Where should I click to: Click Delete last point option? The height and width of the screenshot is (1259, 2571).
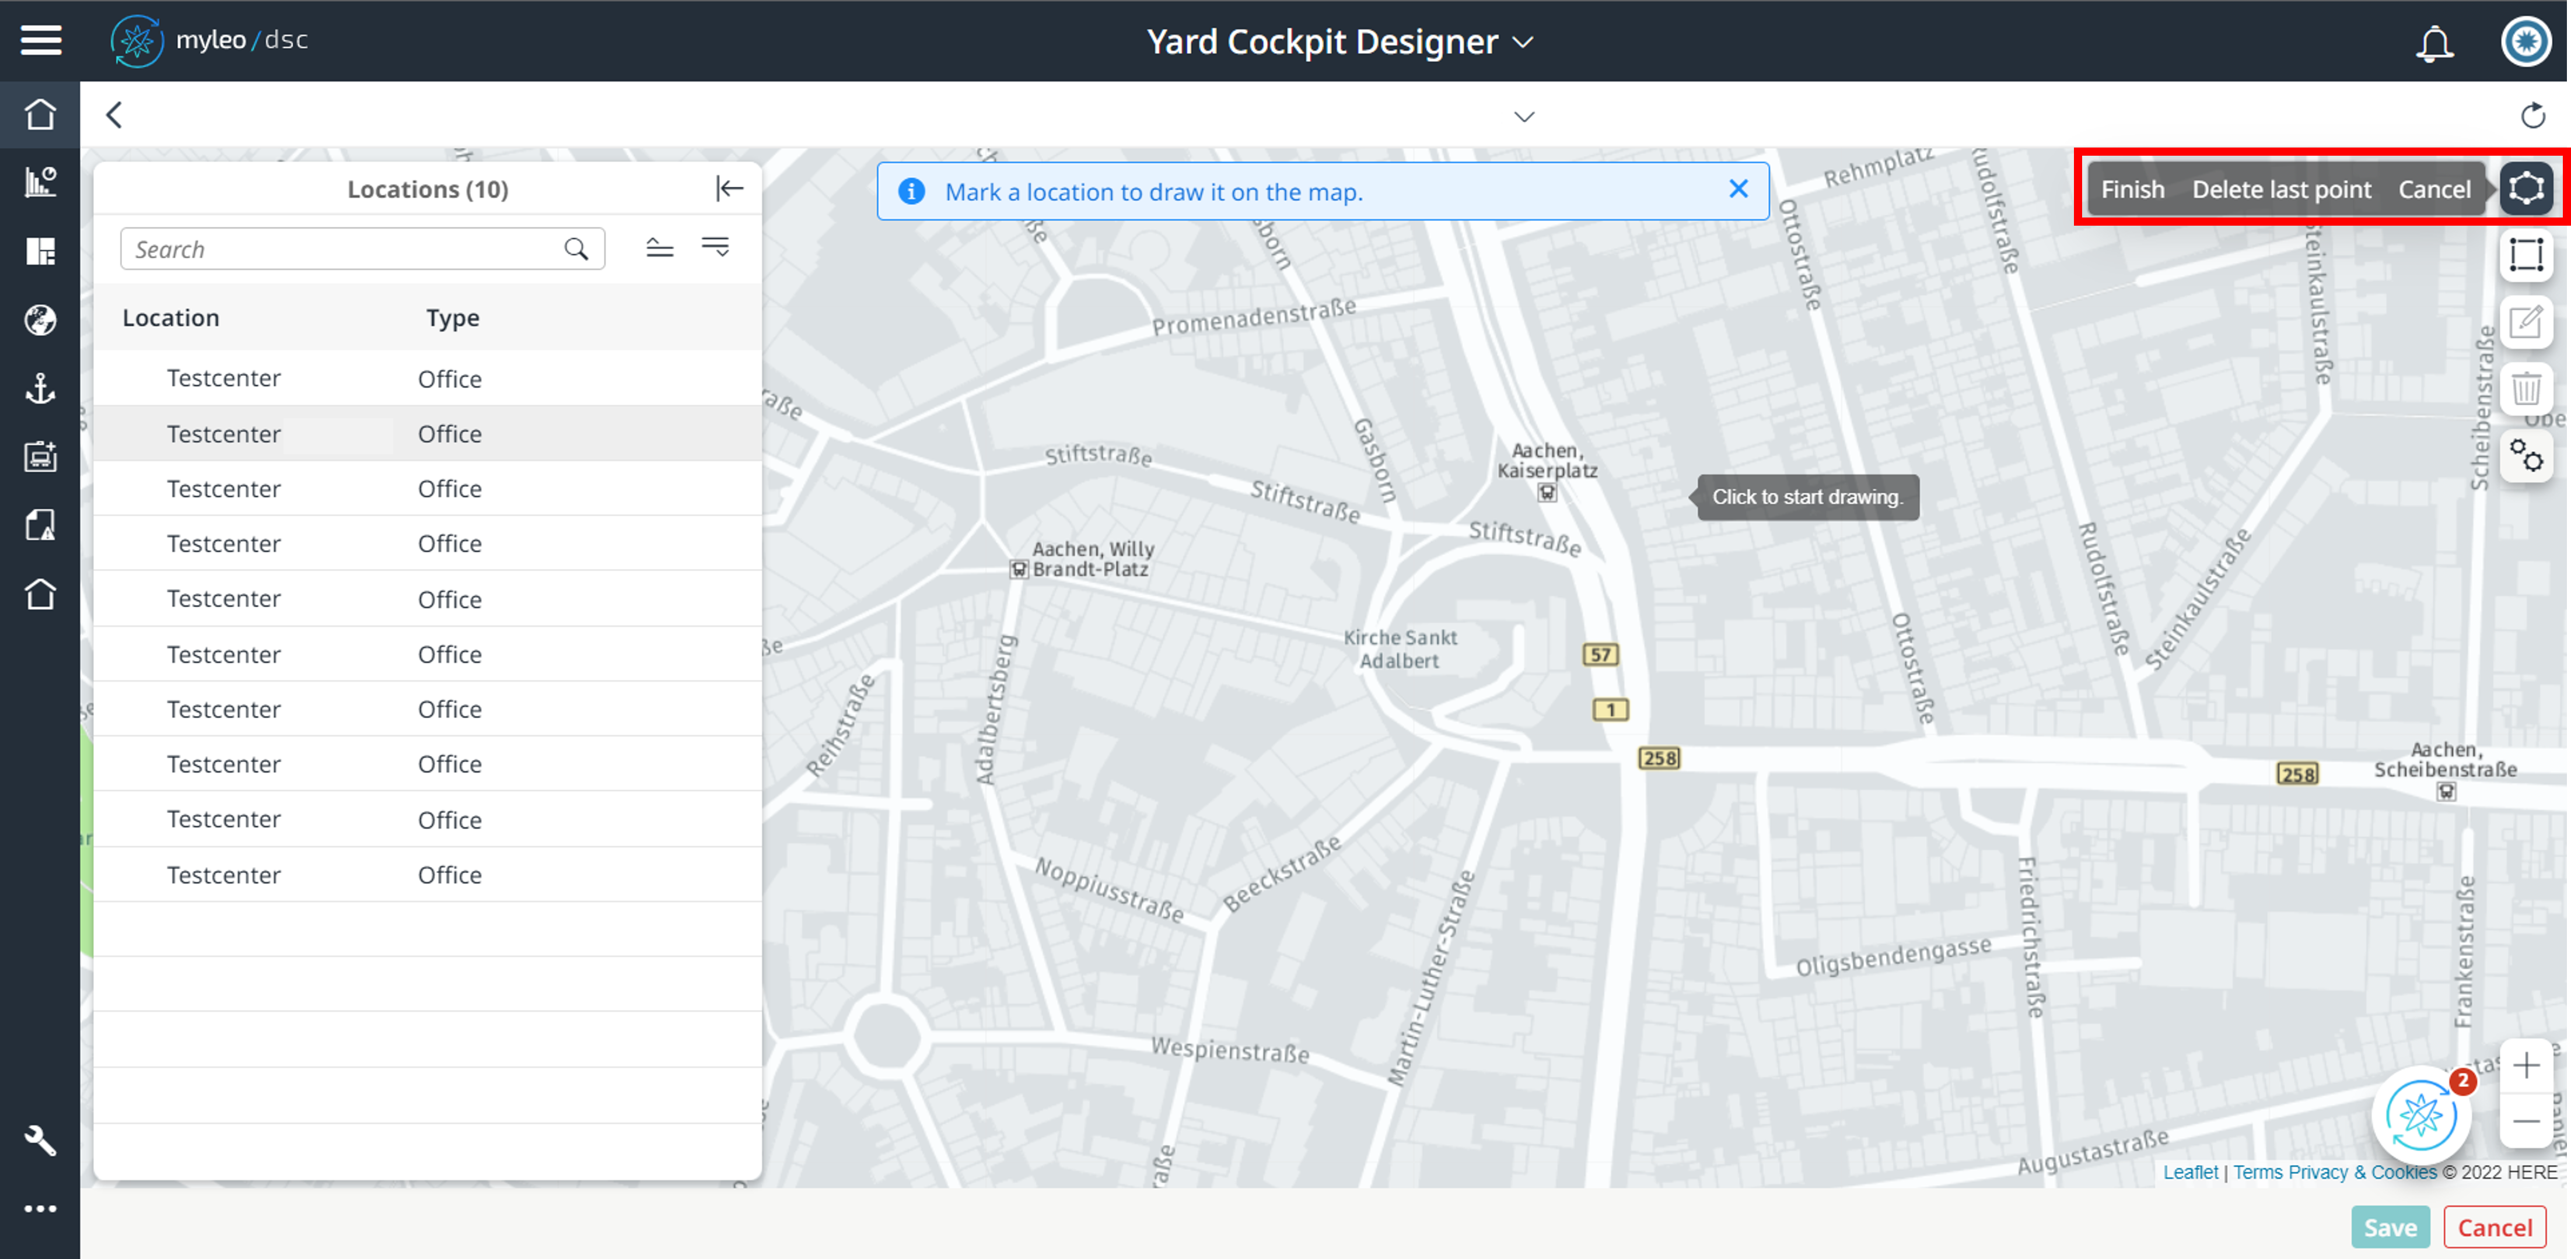point(2280,190)
